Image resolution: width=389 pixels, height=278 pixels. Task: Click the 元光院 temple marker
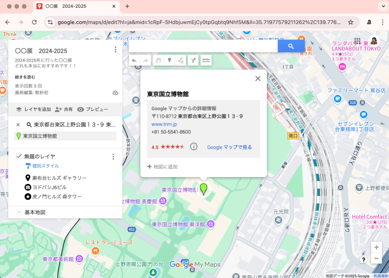pyautogui.click(x=278, y=220)
